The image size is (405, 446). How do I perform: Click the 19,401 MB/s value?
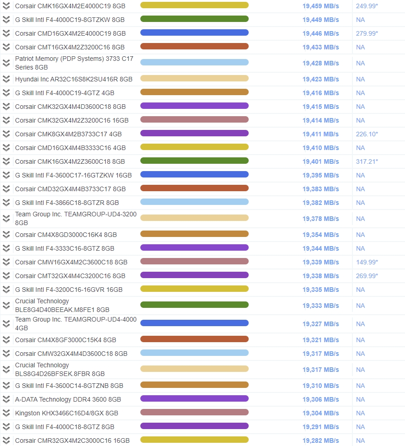point(320,161)
